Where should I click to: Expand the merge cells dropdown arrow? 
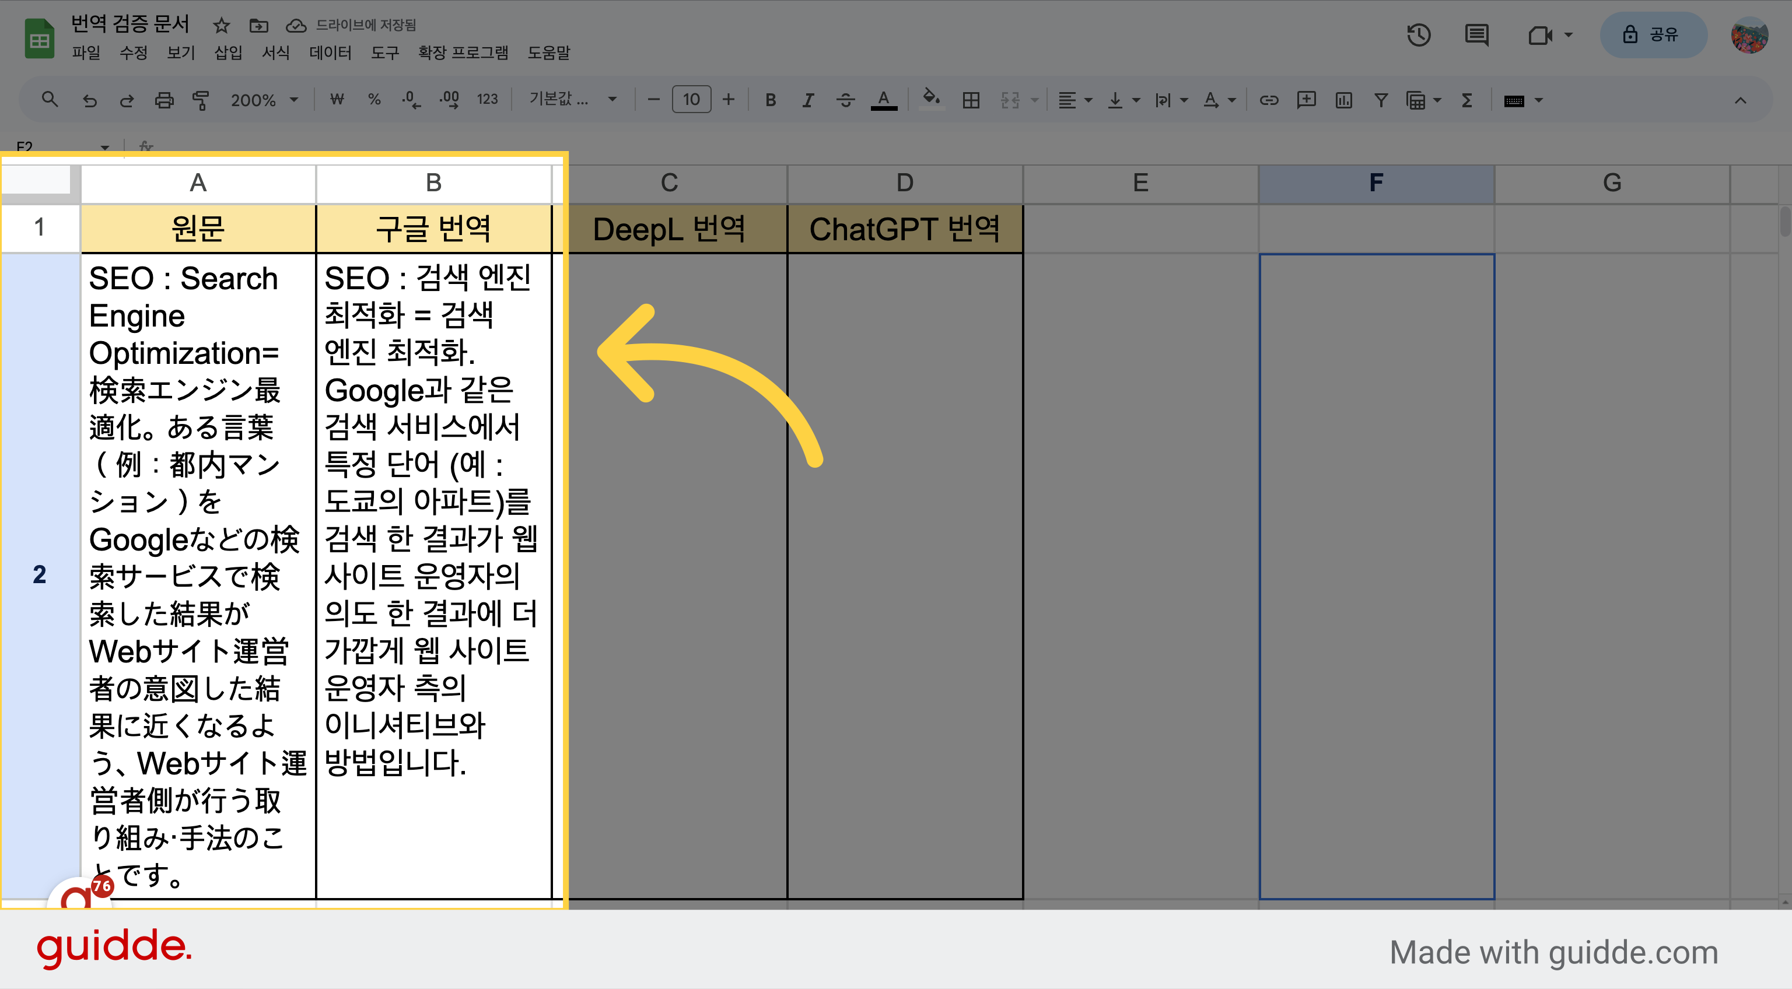coord(1034,100)
